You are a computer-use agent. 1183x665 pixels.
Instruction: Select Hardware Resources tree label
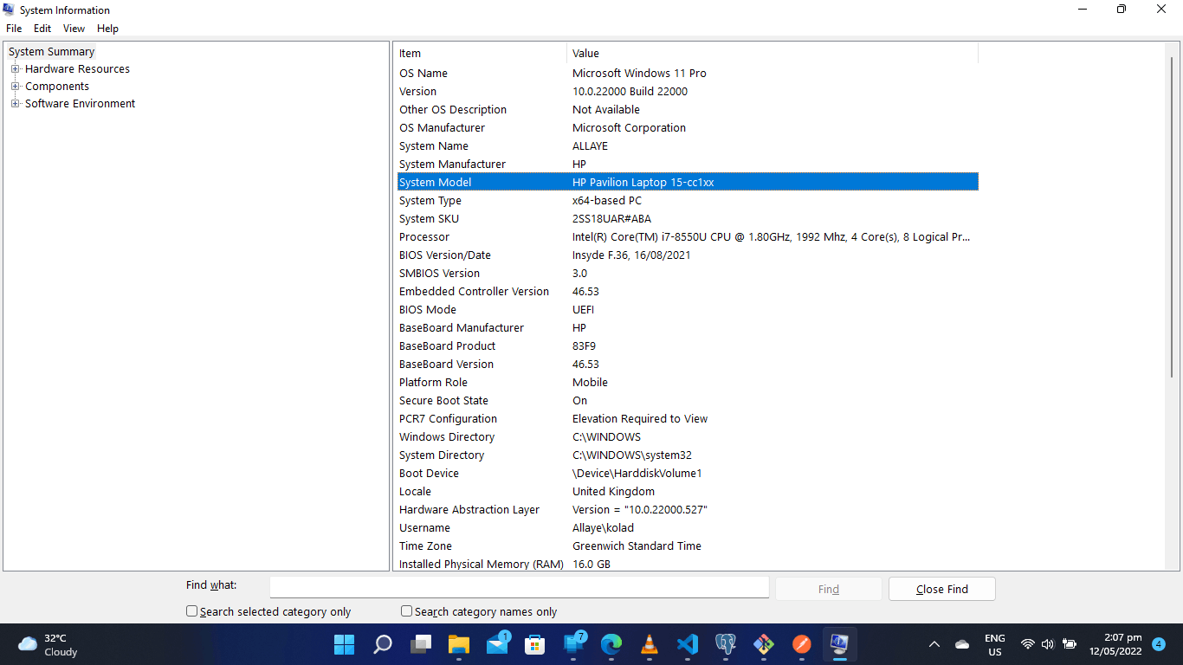click(x=77, y=69)
